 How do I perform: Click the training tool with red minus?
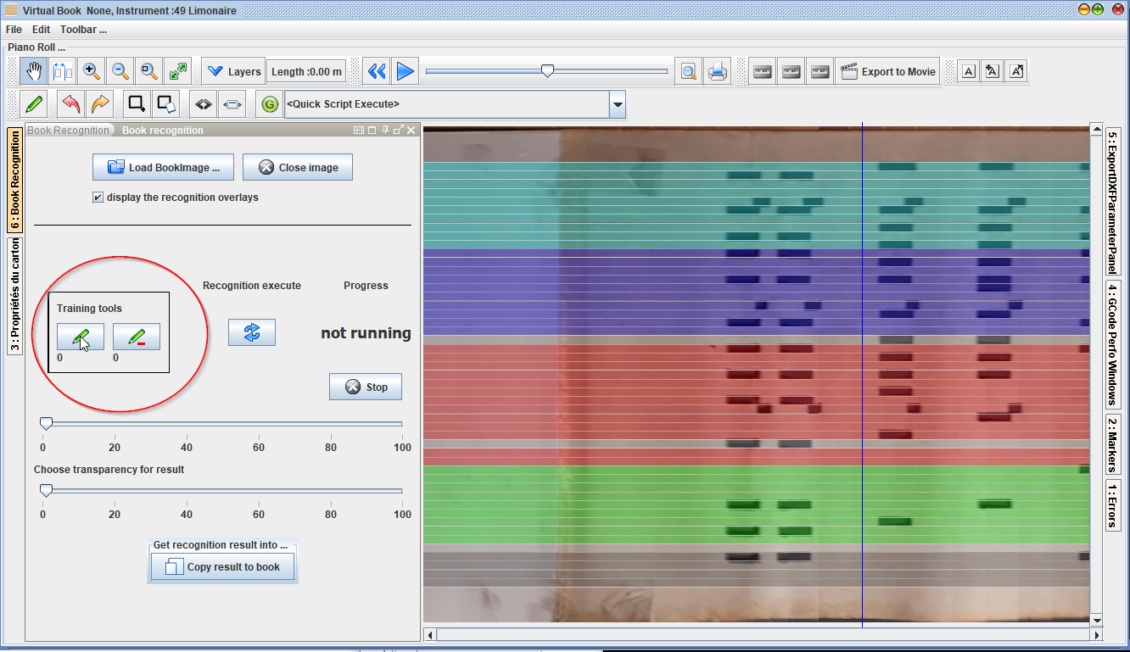tap(137, 337)
